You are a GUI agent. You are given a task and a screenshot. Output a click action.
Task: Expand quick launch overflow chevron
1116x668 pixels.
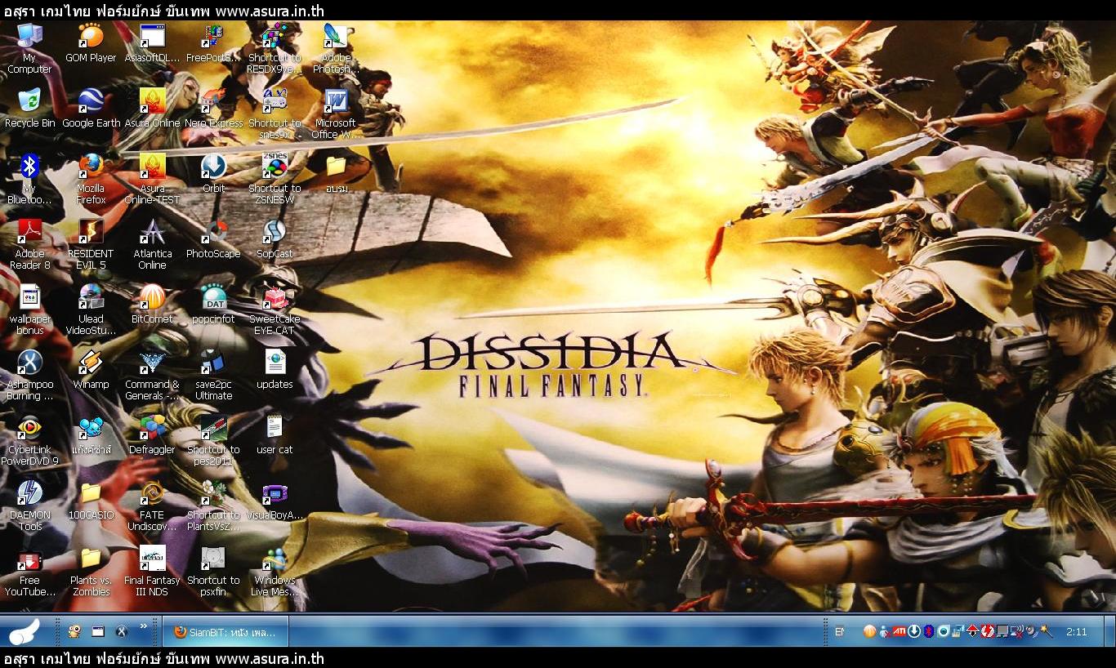click(x=144, y=626)
